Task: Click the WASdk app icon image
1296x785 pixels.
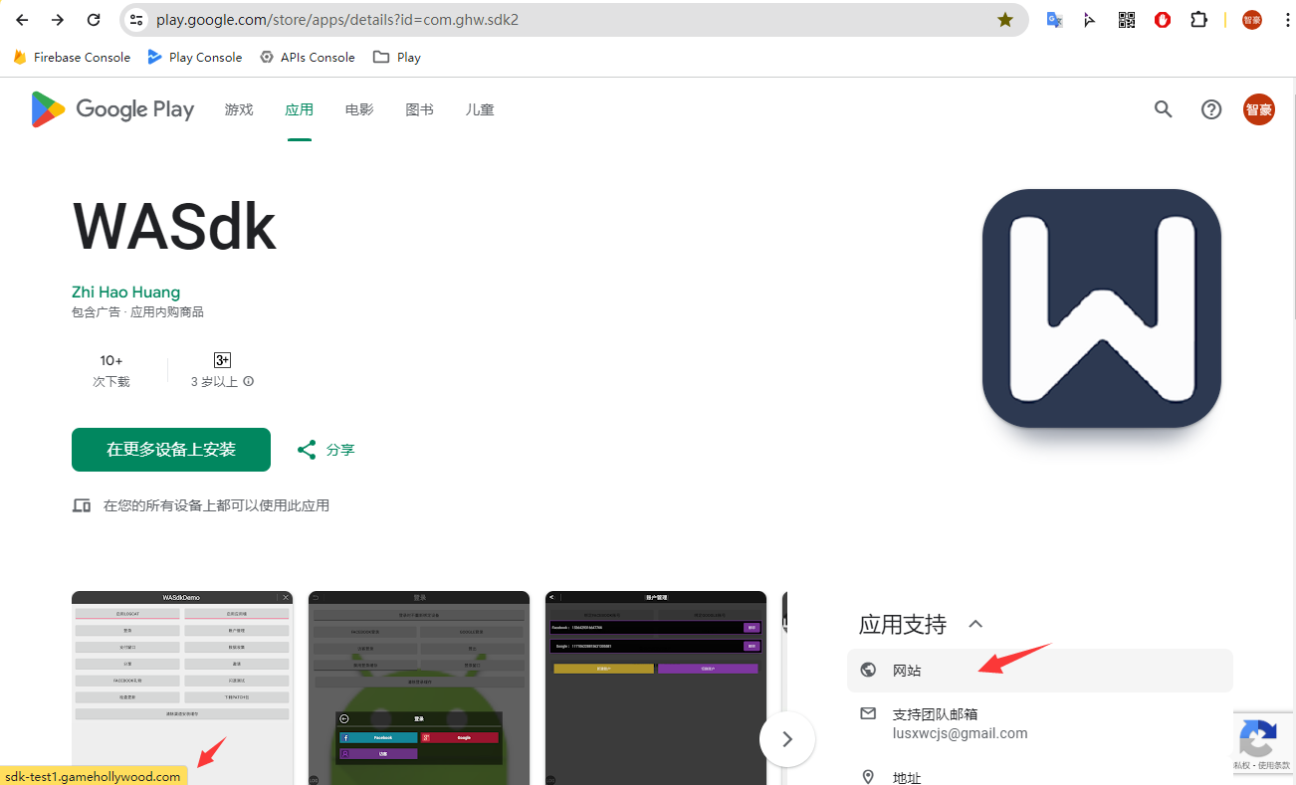Action: point(1102,308)
